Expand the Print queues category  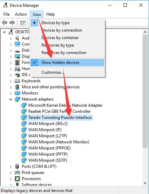click(11, 173)
